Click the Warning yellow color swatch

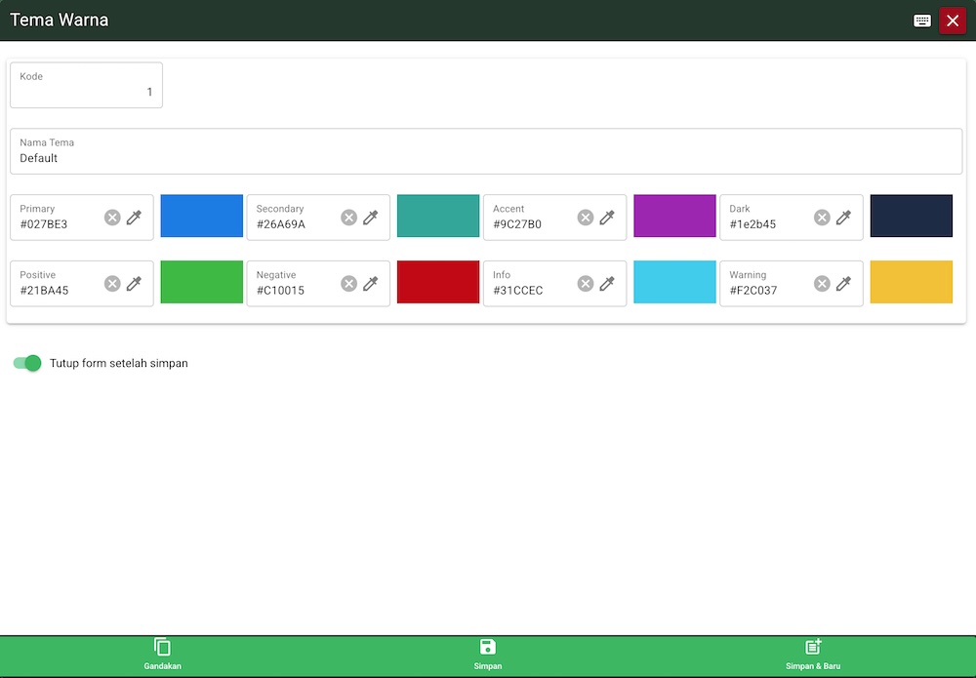(x=911, y=283)
